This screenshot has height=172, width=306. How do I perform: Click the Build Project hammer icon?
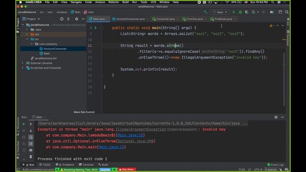click(205, 12)
